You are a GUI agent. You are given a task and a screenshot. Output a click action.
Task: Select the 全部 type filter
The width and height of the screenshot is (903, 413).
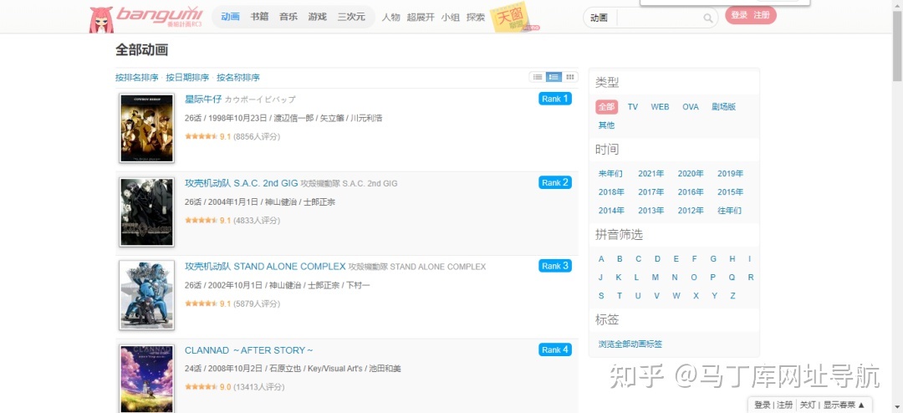pyautogui.click(x=606, y=107)
